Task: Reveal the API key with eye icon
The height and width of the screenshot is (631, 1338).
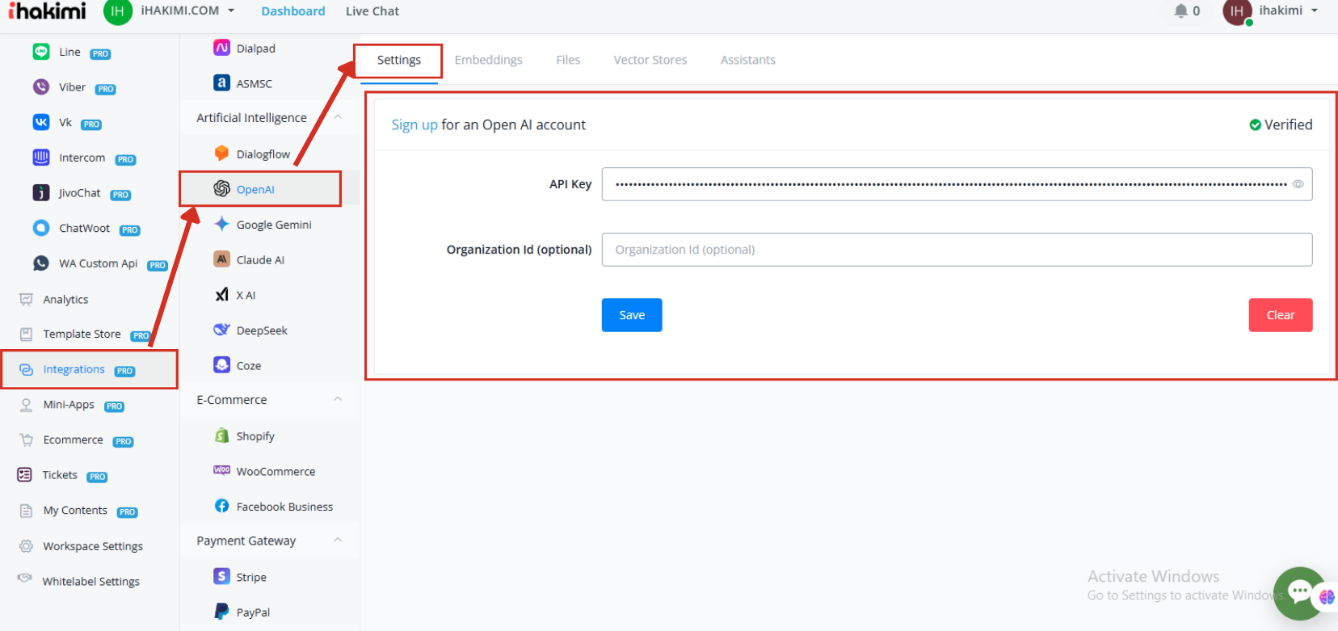Action: [1298, 184]
